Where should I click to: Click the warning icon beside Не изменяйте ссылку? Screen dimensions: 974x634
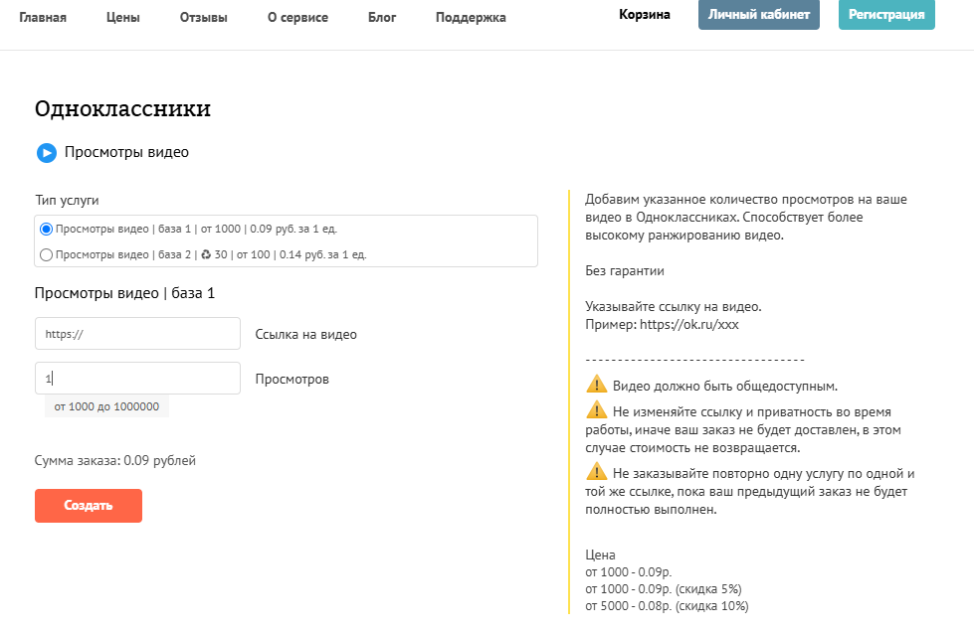(x=596, y=410)
